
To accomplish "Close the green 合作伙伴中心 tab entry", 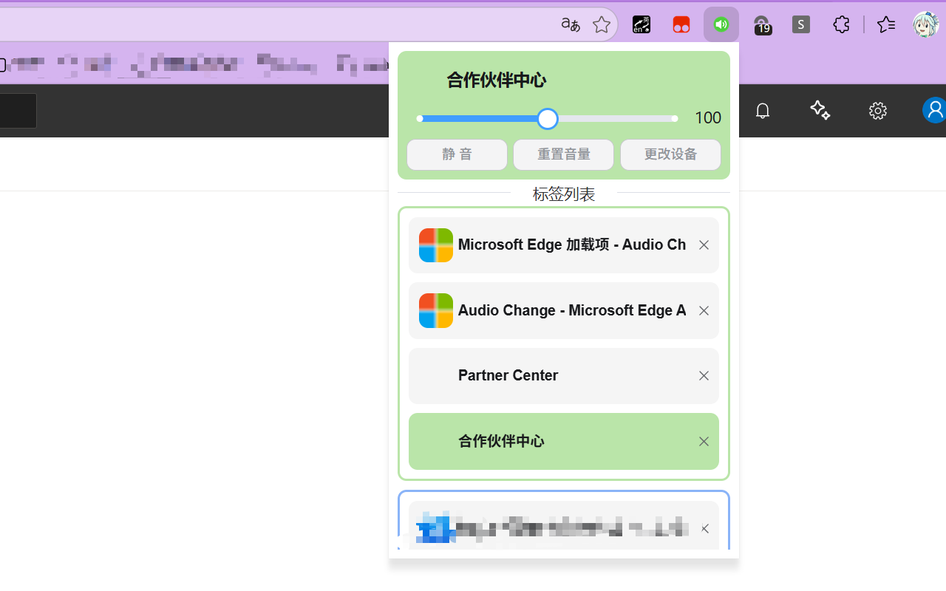I will click(x=704, y=442).
